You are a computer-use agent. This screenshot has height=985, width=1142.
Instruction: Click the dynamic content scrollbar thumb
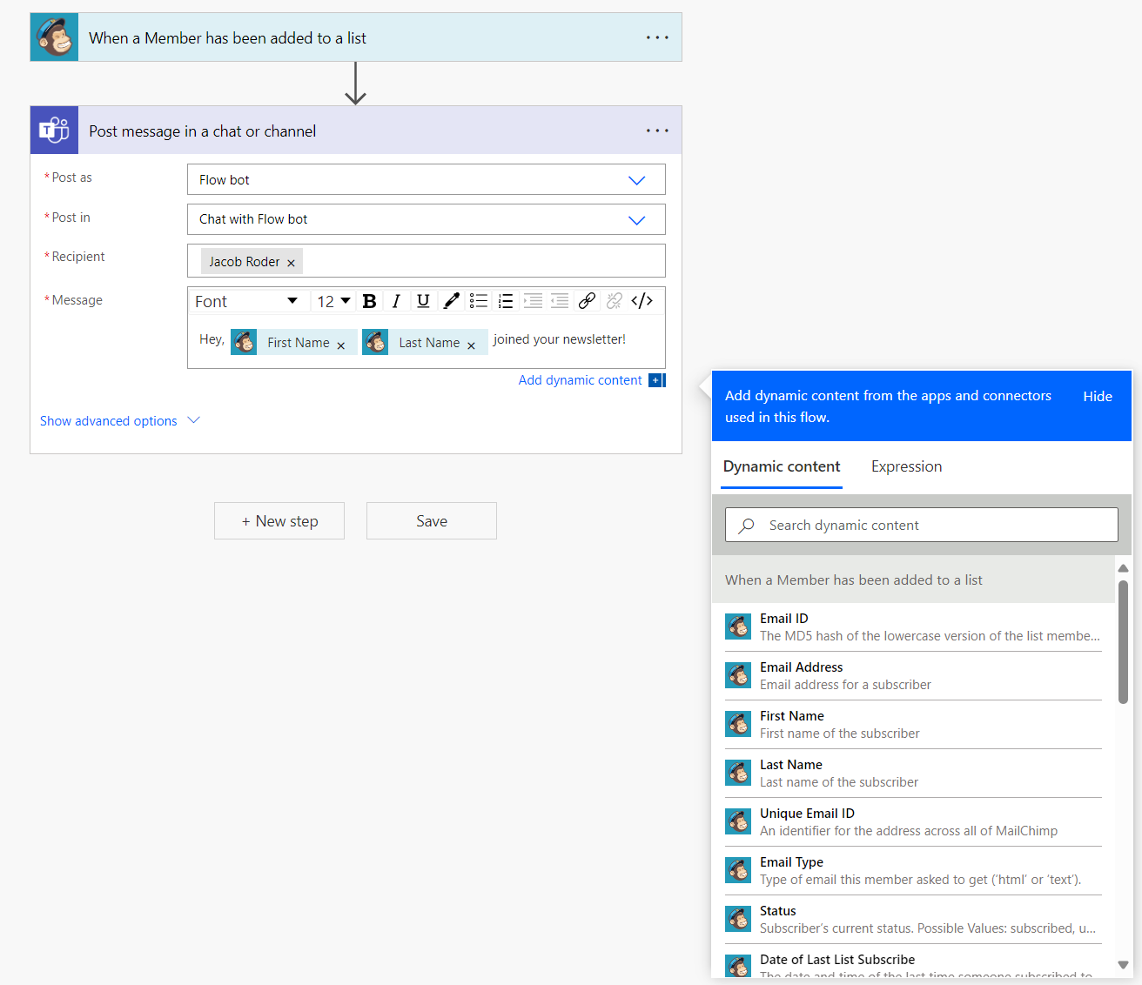pos(1123,641)
